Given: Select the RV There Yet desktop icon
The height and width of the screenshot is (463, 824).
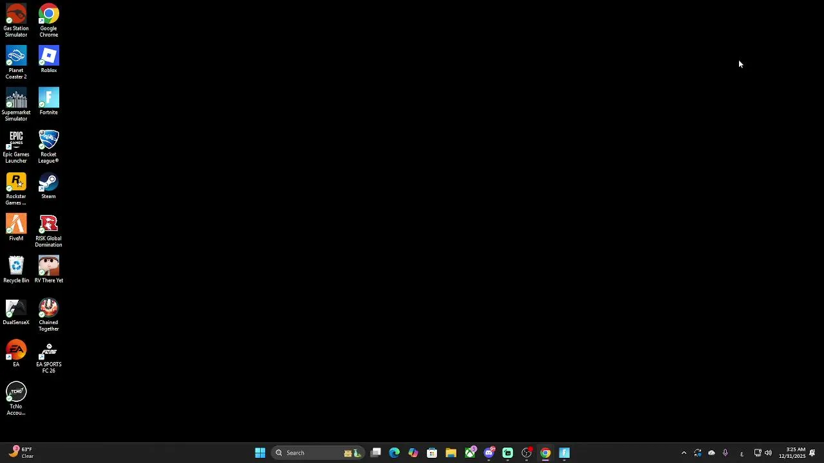Looking at the screenshot, I should pyautogui.click(x=49, y=270).
